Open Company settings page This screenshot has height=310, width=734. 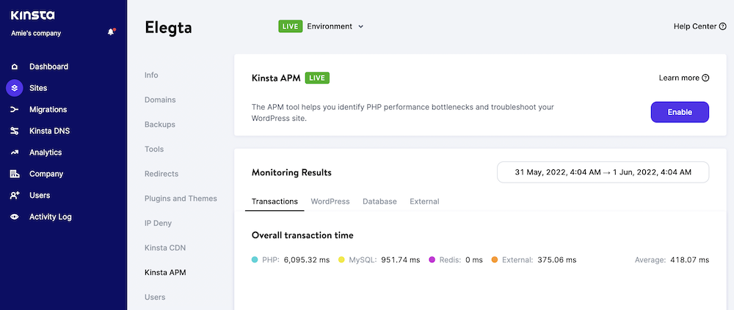coord(46,174)
